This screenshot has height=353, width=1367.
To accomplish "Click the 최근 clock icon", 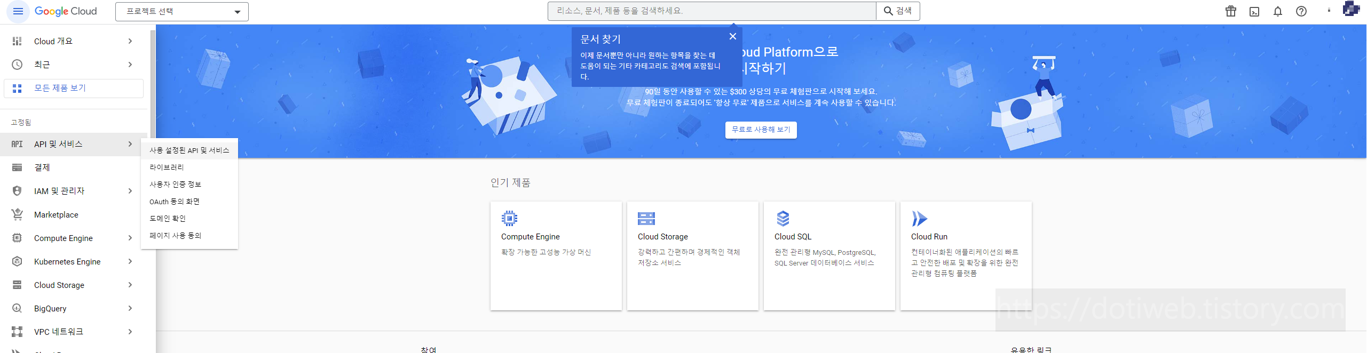I will click(x=17, y=65).
